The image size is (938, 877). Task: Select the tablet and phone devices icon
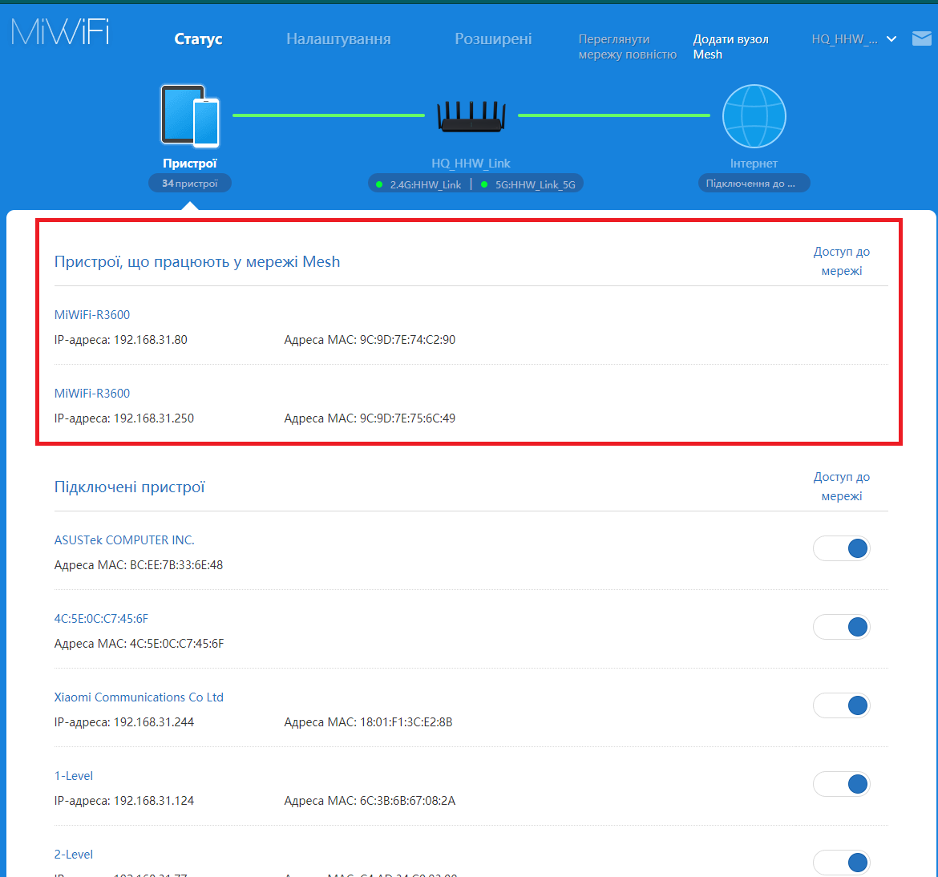tap(190, 116)
